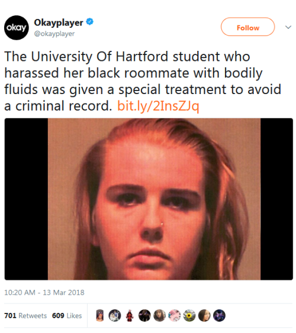This screenshot has height=333, width=296.
Task: Open the pink floral pattern avatar
Action: click(175, 315)
